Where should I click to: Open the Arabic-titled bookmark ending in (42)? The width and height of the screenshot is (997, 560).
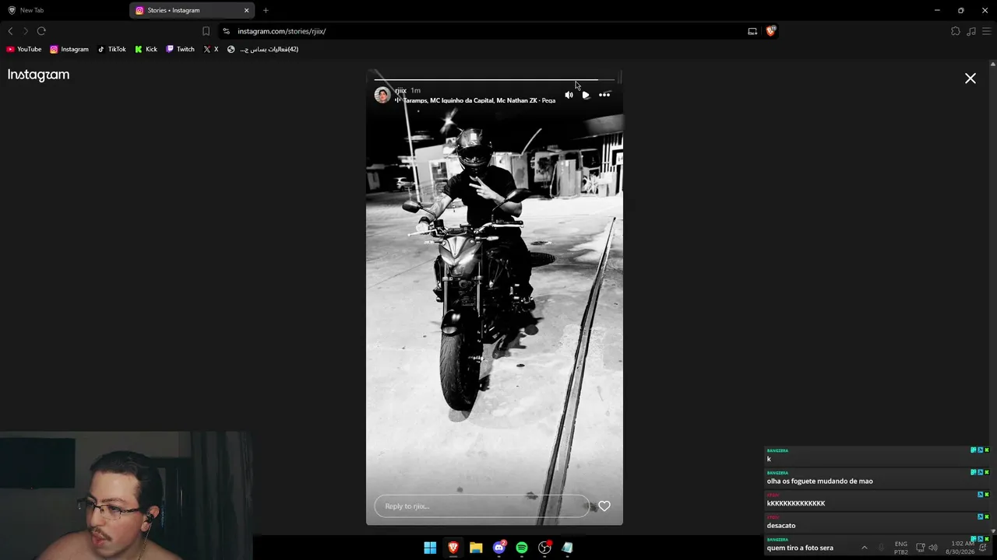pyautogui.click(x=262, y=49)
